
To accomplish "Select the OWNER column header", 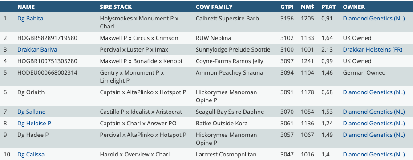I will [354, 7].
